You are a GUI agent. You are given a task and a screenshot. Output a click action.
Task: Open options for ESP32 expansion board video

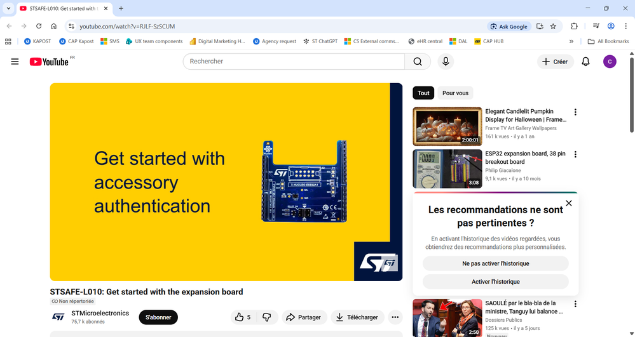[x=575, y=154]
